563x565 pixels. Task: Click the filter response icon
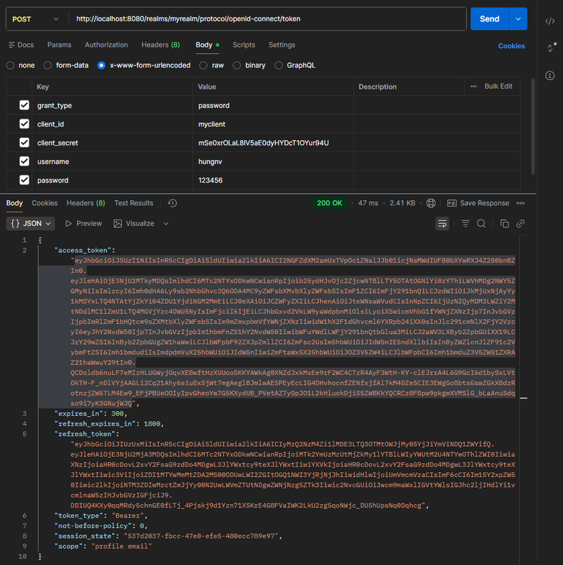[465, 223]
